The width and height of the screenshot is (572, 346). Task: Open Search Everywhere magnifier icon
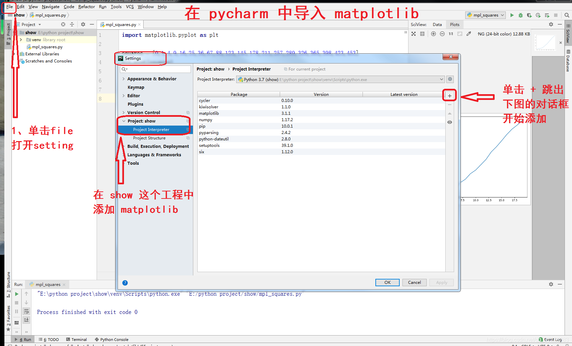tap(567, 15)
